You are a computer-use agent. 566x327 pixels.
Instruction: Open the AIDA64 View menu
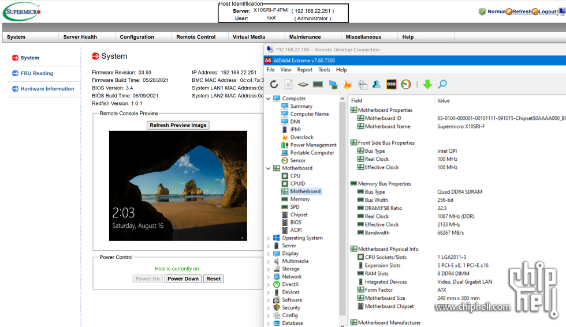[x=285, y=70]
